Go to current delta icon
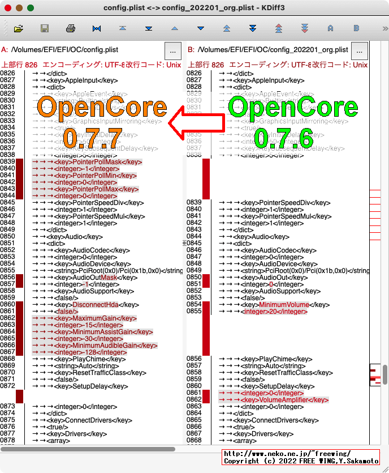This screenshot has height=473, width=389. [97, 29]
